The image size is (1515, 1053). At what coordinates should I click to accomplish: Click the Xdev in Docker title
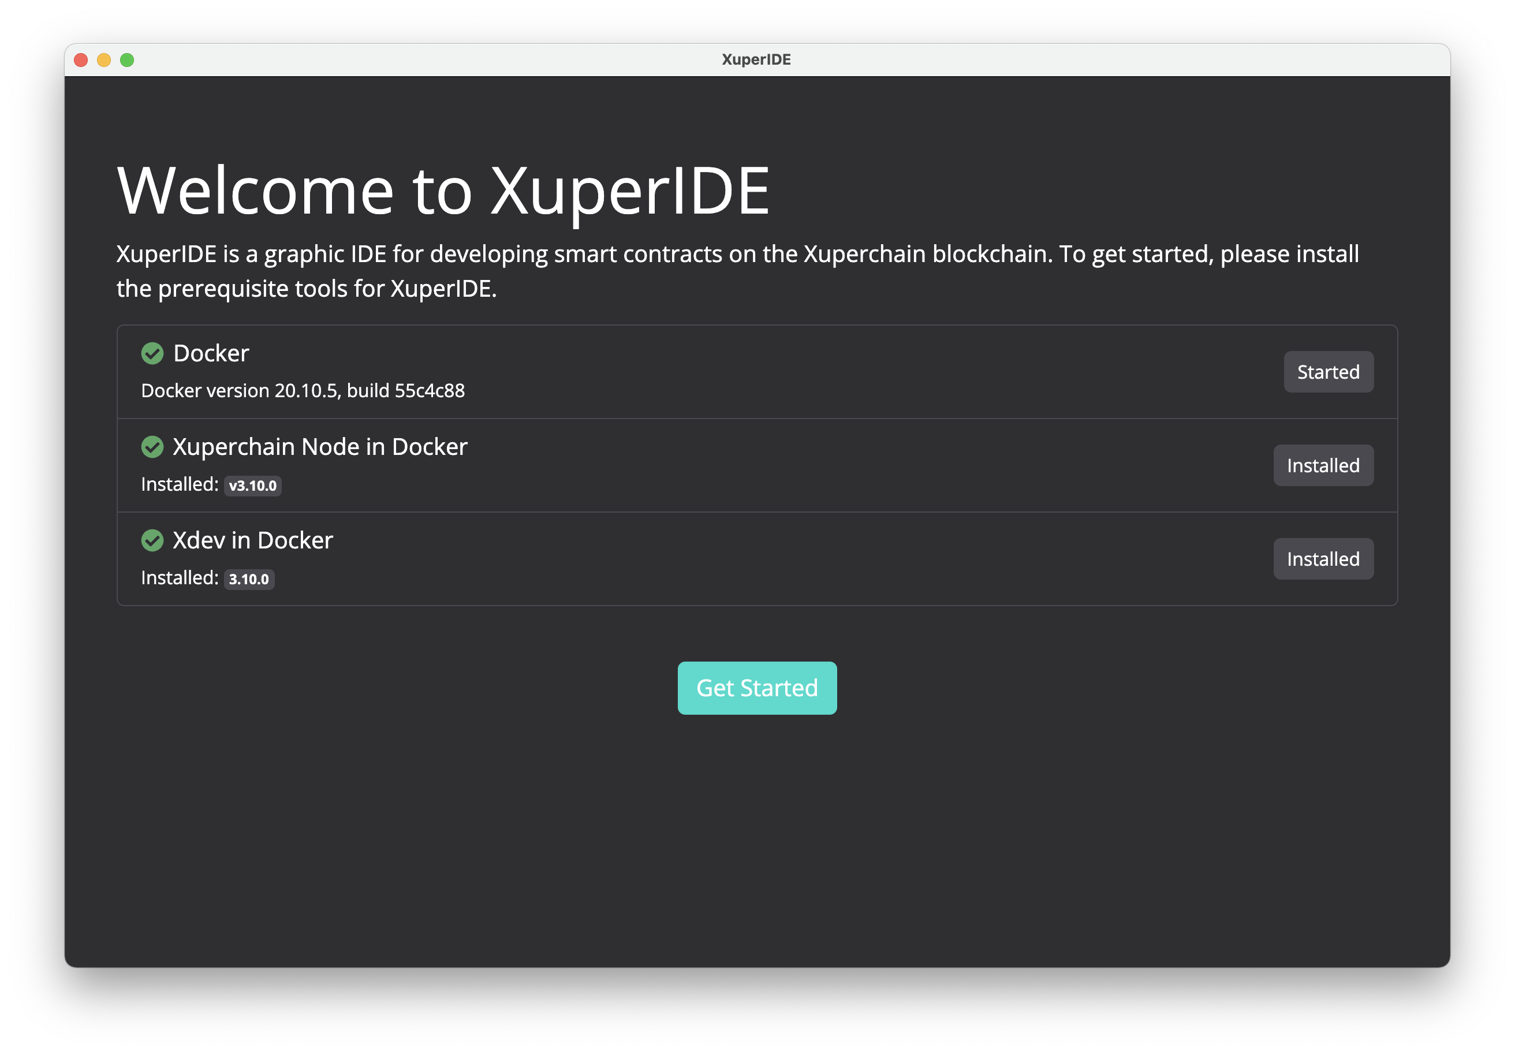[253, 541]
